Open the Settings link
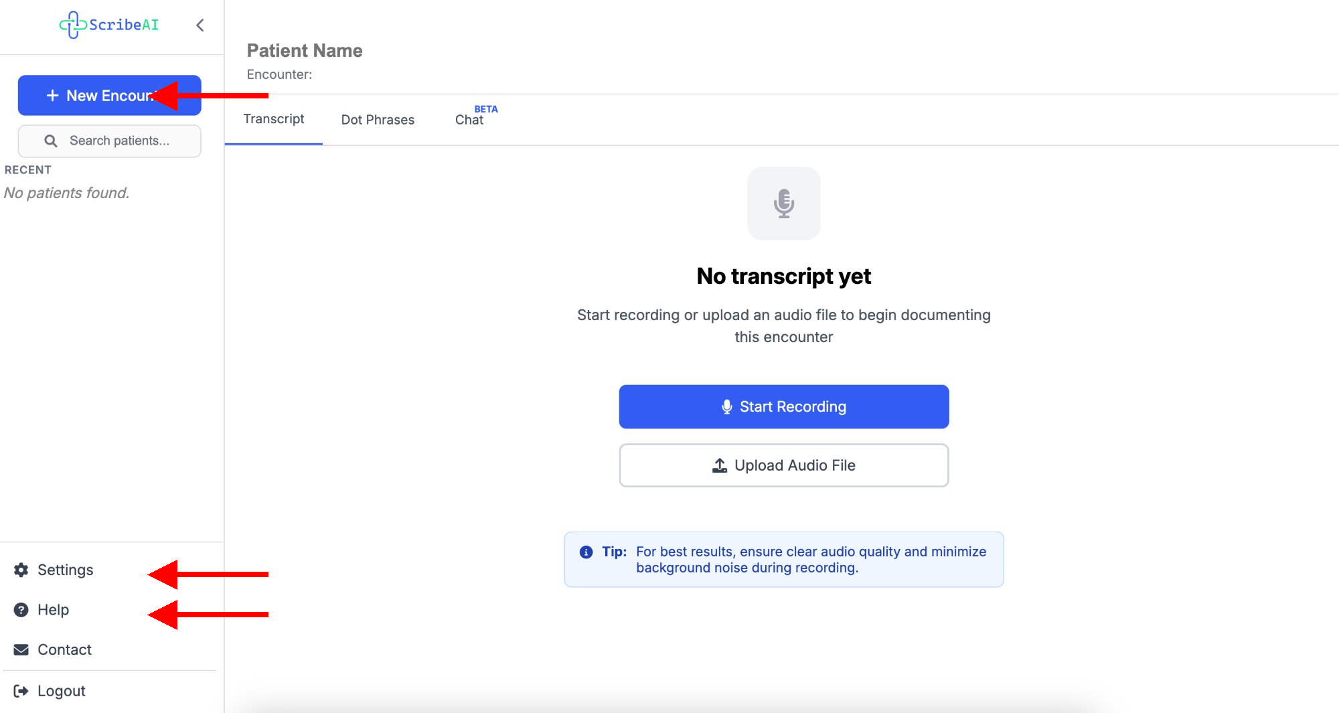 coord(65,570)
